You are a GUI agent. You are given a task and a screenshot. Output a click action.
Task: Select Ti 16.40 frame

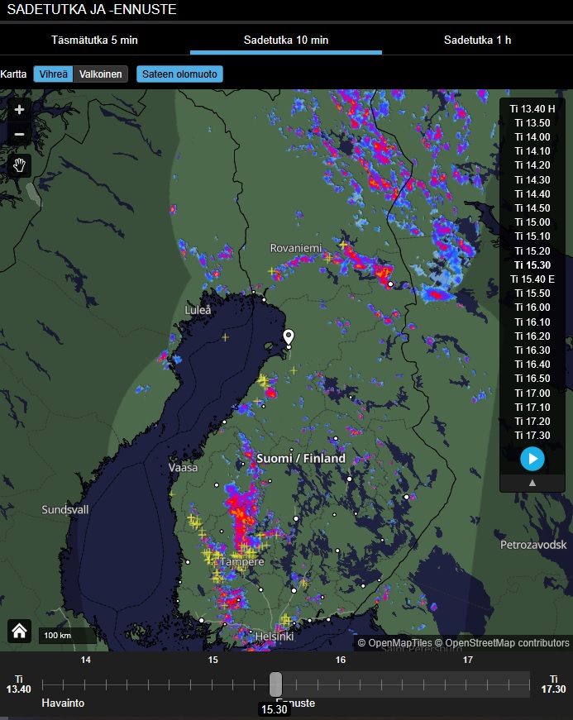click(532, 364)
